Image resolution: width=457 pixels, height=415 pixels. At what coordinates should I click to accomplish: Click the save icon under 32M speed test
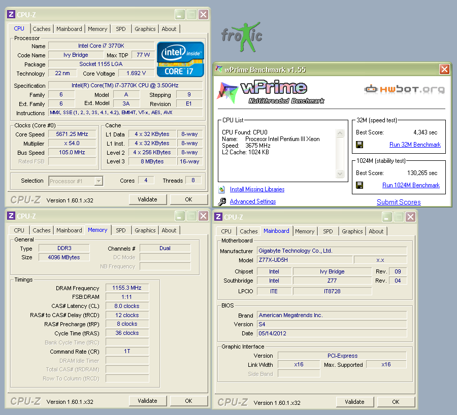[x=360, y=145]
